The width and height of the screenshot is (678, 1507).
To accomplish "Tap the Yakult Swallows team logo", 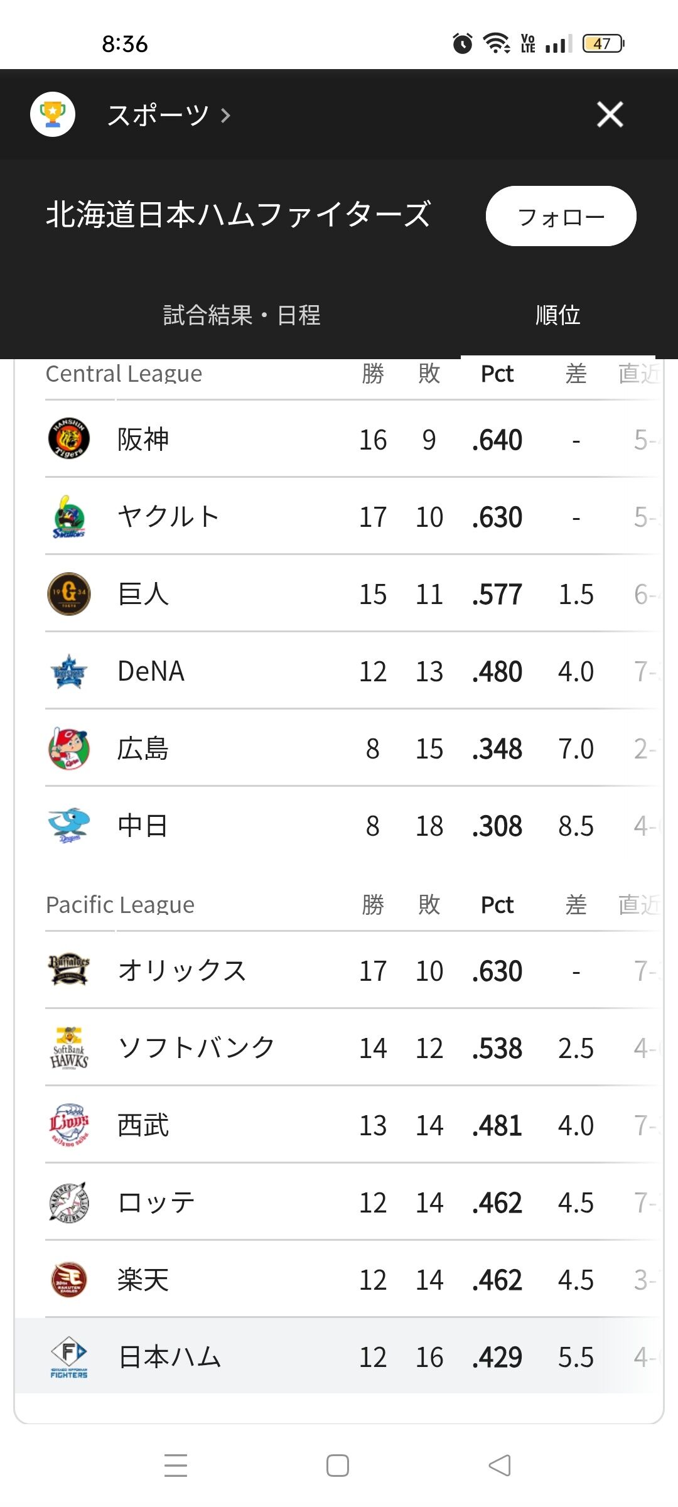I will click(69, 516).
